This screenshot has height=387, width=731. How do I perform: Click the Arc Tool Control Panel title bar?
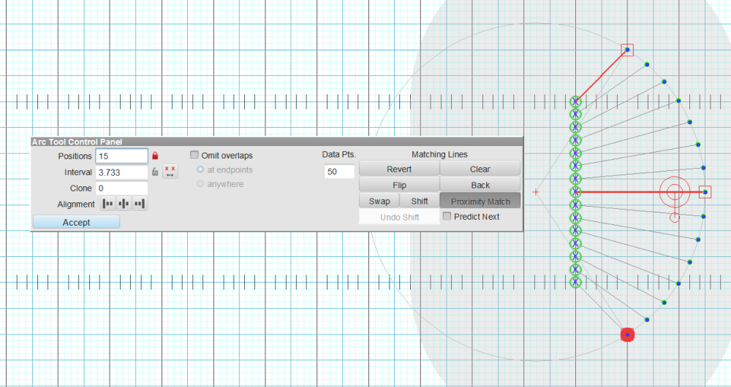pos(277,142)
